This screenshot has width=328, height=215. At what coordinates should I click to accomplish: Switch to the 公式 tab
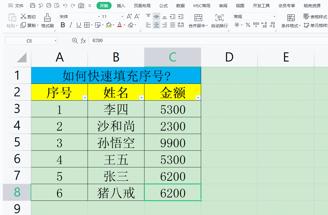click(x=163, y=6)
